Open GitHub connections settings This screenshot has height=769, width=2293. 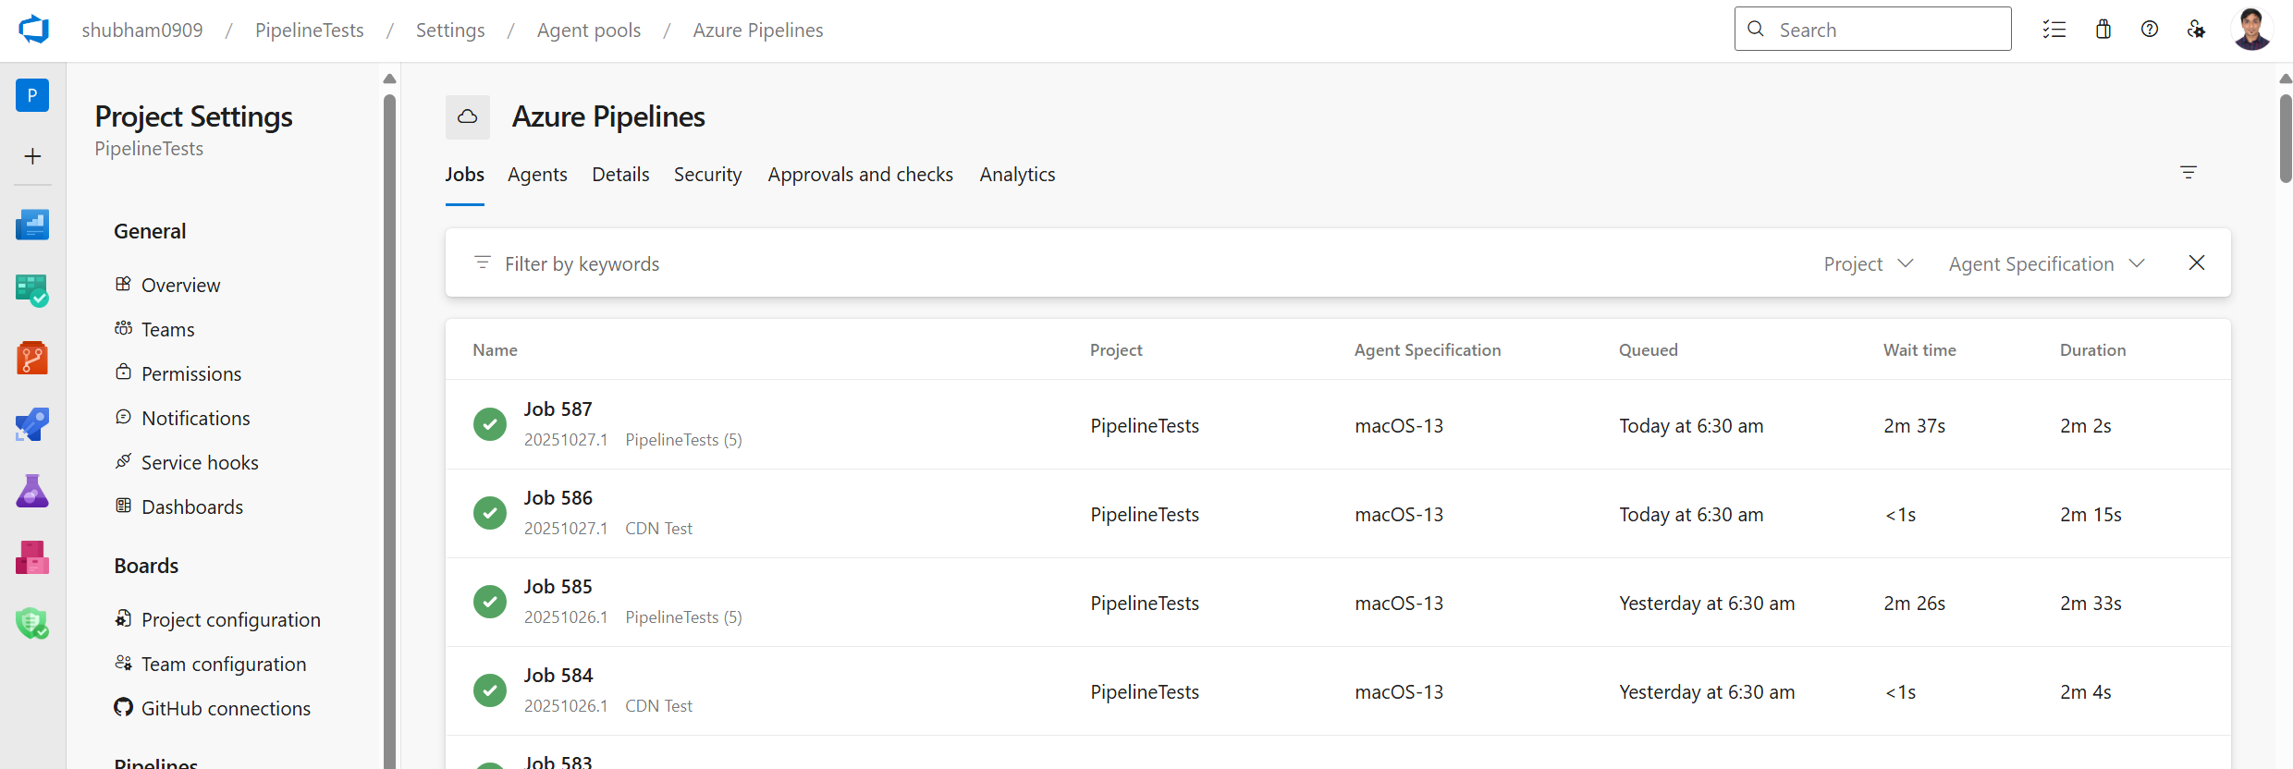pos(226,709)
